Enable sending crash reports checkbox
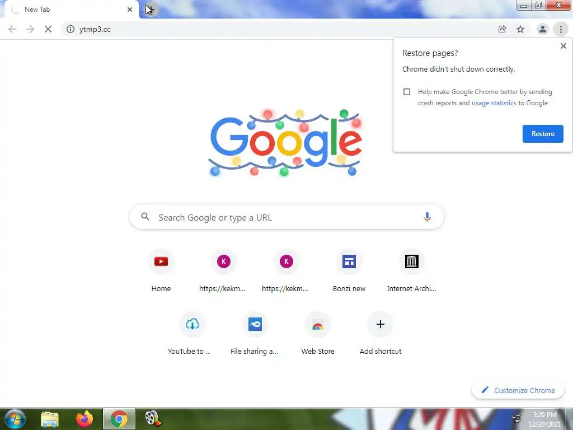 407,92
